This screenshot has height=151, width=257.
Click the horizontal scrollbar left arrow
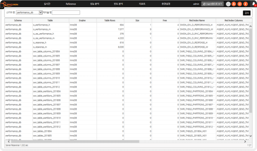9,142
